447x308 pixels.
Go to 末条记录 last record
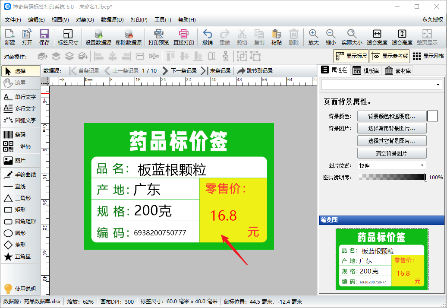[x=216, y=71]
